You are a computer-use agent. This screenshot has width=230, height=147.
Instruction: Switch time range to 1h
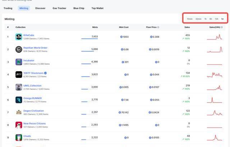point(206,19)
